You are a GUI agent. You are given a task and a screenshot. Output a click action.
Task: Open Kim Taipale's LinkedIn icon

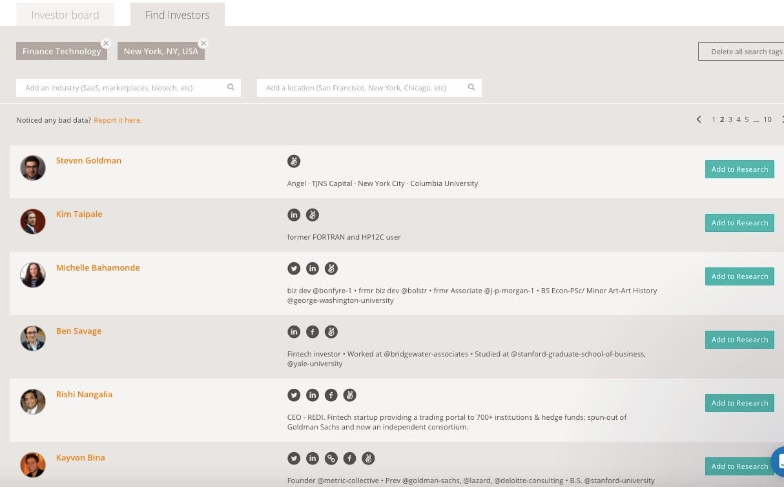(294, 215)
